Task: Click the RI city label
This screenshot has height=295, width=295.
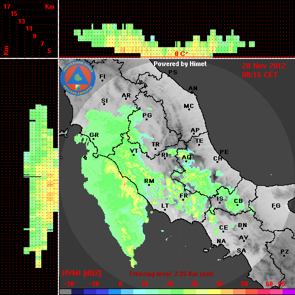Action: (165, 155)
